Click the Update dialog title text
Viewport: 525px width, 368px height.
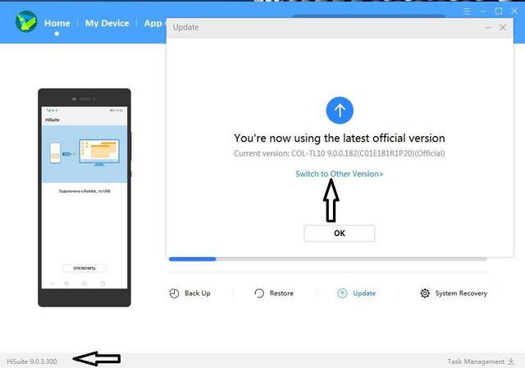[x=186, y=27]
